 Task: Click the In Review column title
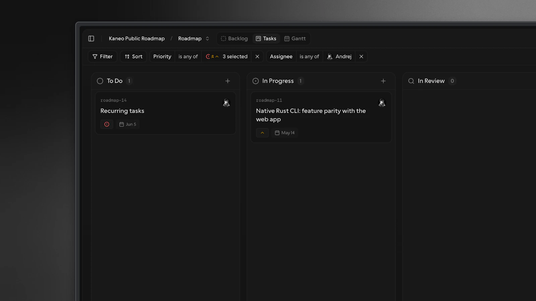tap(431, 81)
